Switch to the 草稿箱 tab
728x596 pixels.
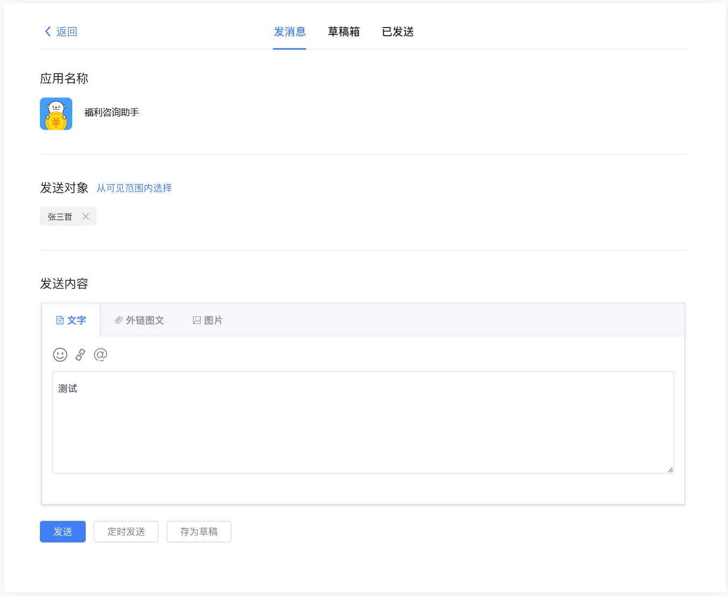click(x=344, y=31)
